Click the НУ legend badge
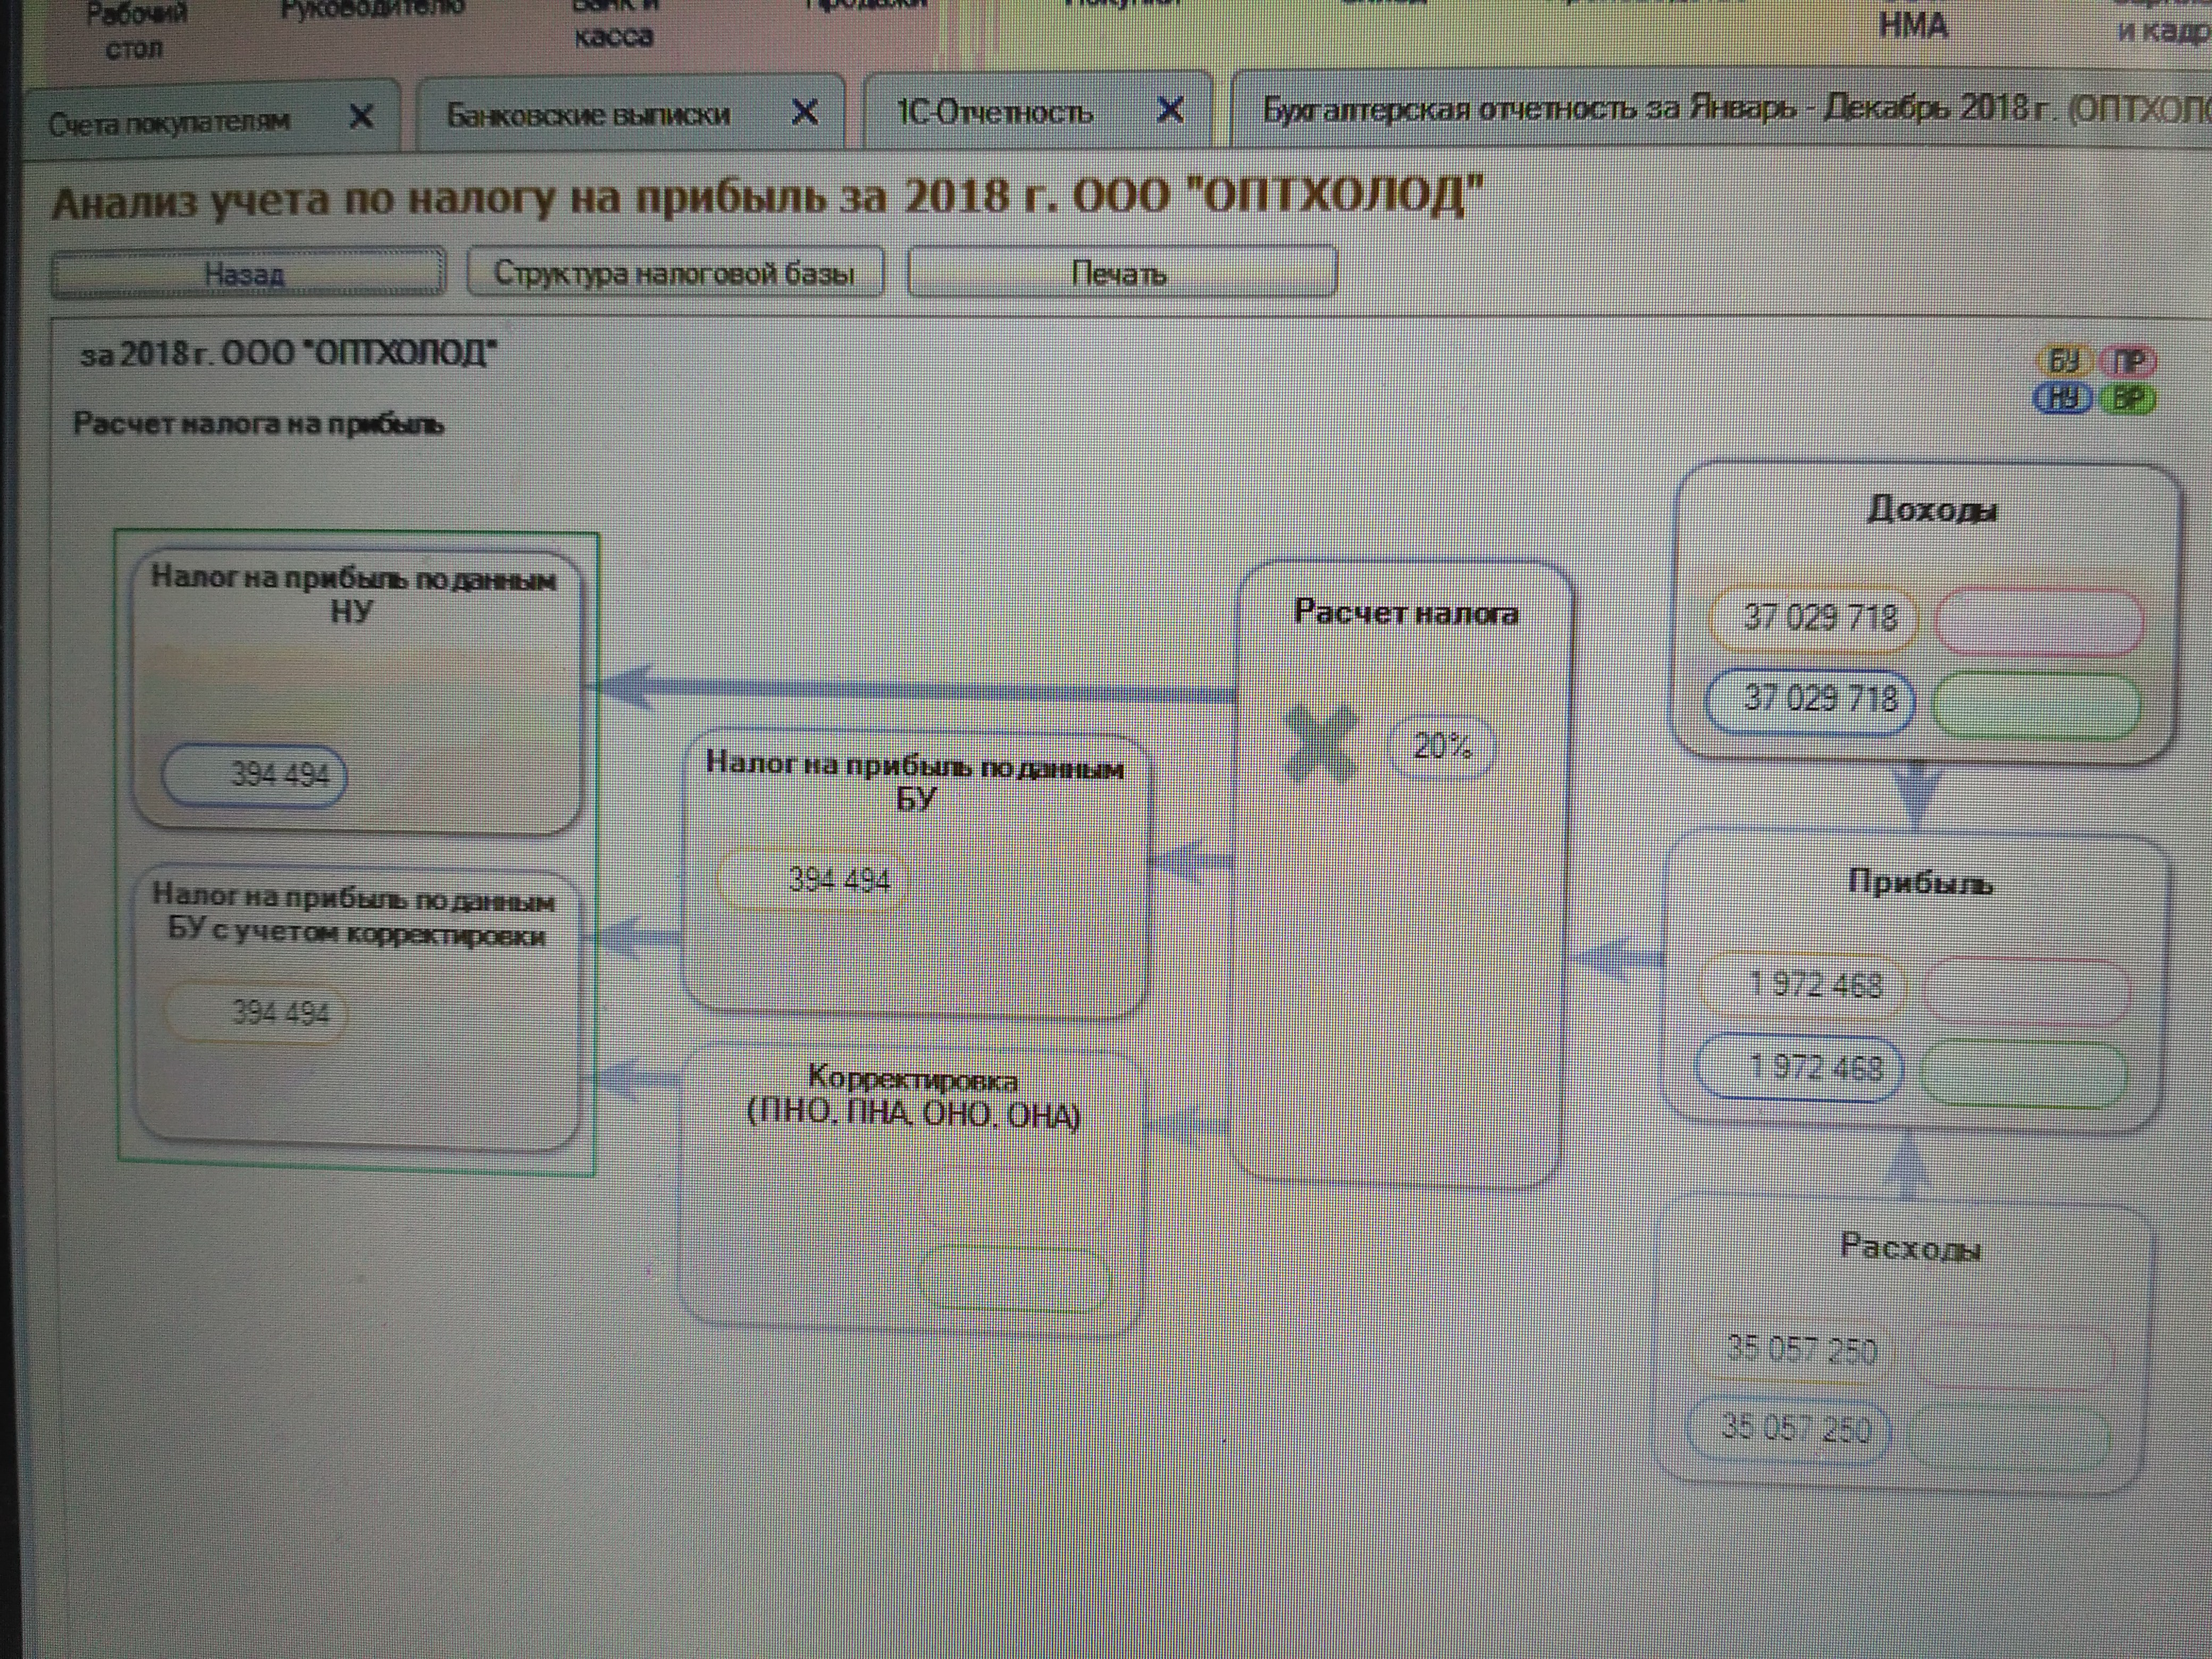Viewport: 2212px width, 1659px height. point(2062,398)
